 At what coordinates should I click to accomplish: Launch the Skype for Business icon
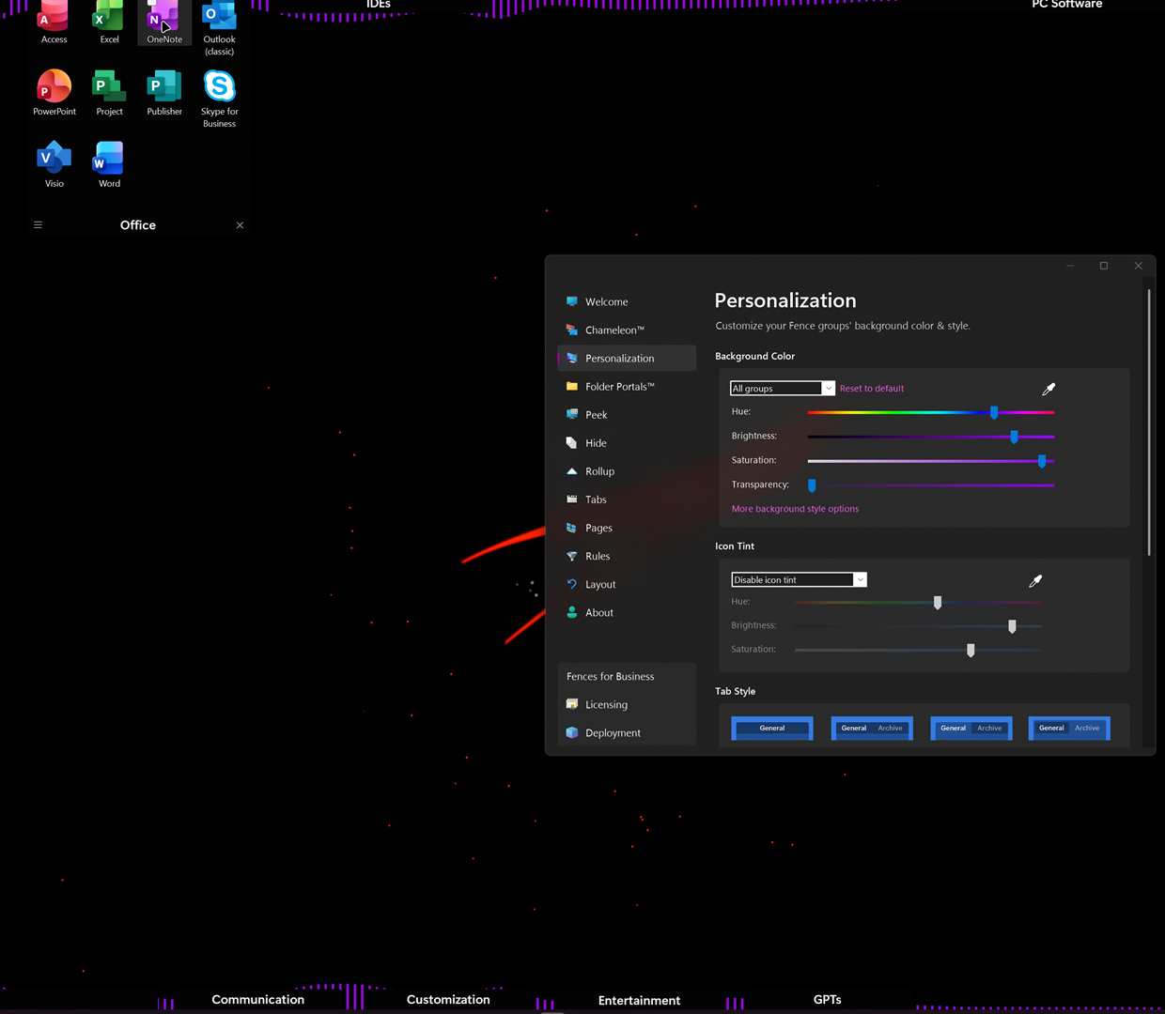219,97
